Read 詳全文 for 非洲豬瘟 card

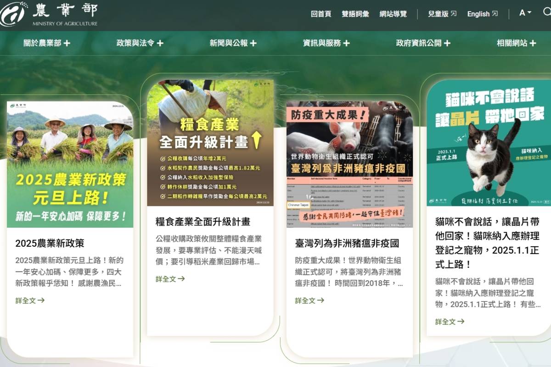(x=309, y=300)
